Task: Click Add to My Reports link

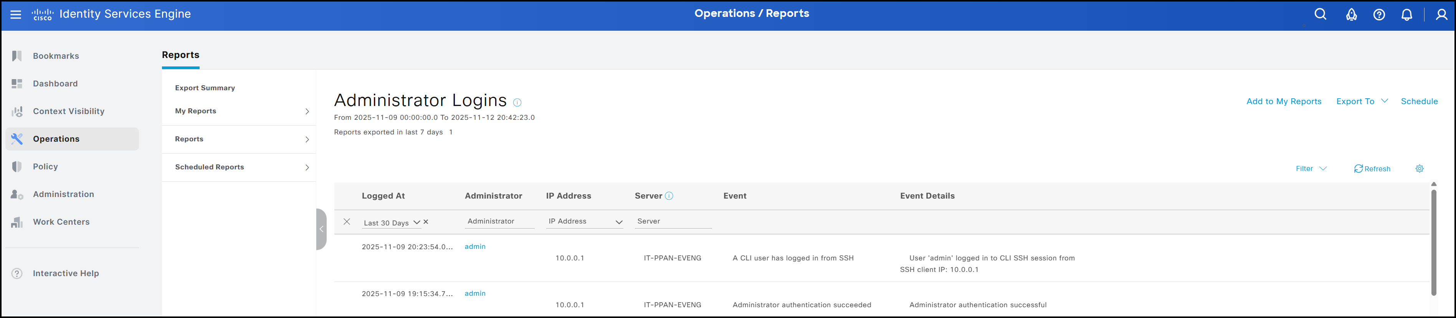Action: click(1284, 101)
